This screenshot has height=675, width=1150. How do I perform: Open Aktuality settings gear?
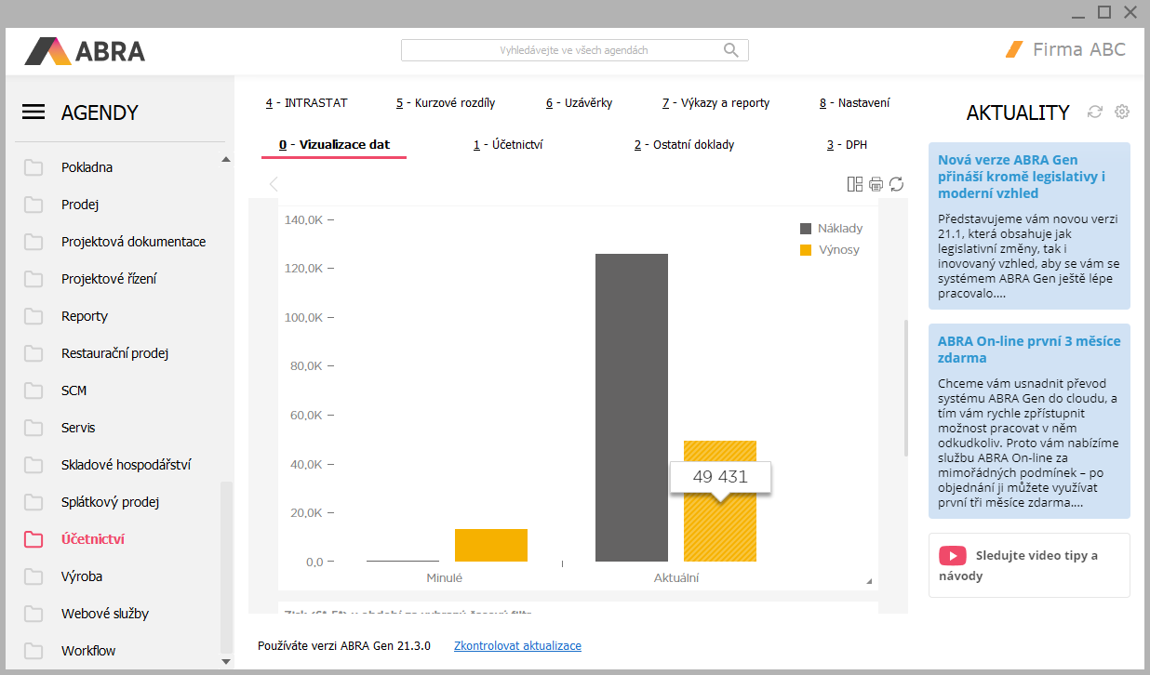coord(1122,112)
